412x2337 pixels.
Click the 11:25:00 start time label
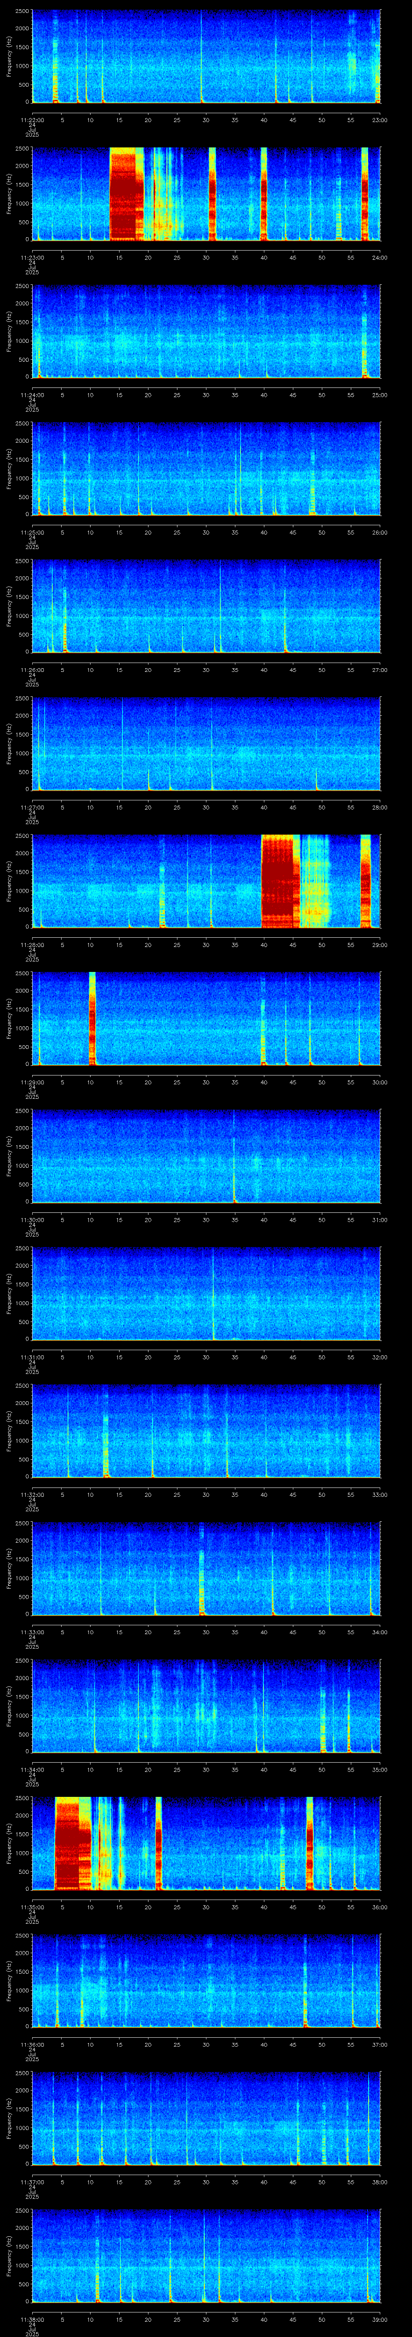[x=32, y=532]
